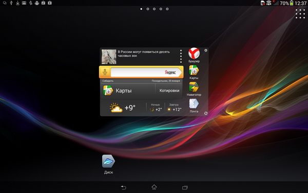This screenshot has width=308, height=193.
Task: Tap the Android back navigation button
Action: click(123, 187)
